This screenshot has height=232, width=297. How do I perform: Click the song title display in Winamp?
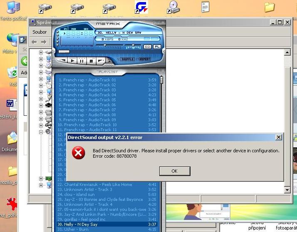tap(129, 32)
